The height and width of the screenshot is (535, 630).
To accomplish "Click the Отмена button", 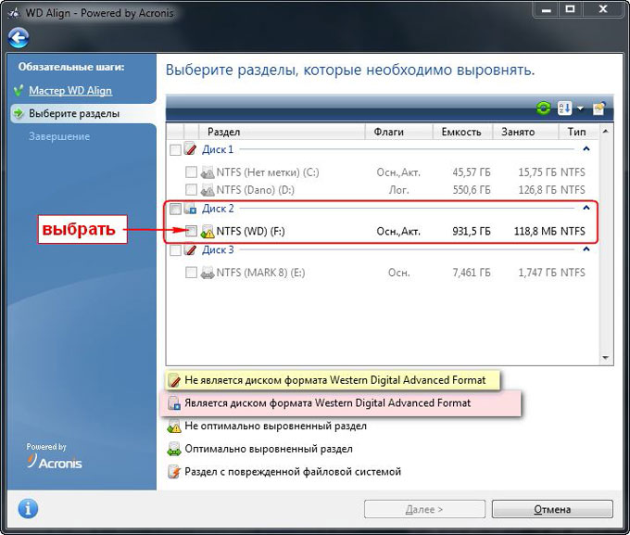I will pos(552,509).
